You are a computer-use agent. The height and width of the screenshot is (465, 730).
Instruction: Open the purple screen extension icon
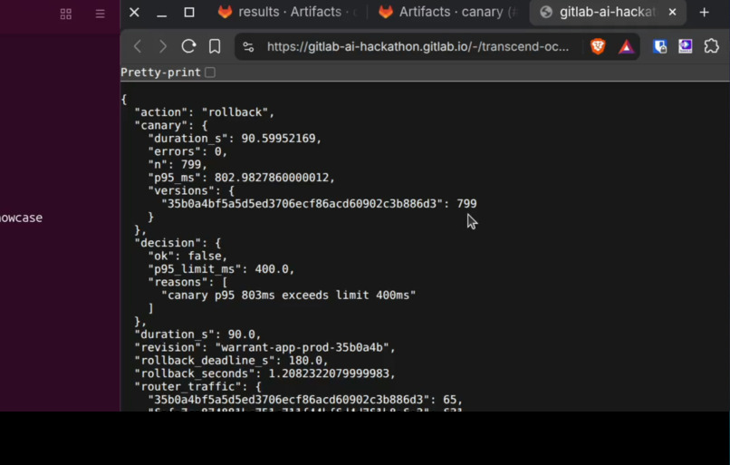(x=686, y=46)
